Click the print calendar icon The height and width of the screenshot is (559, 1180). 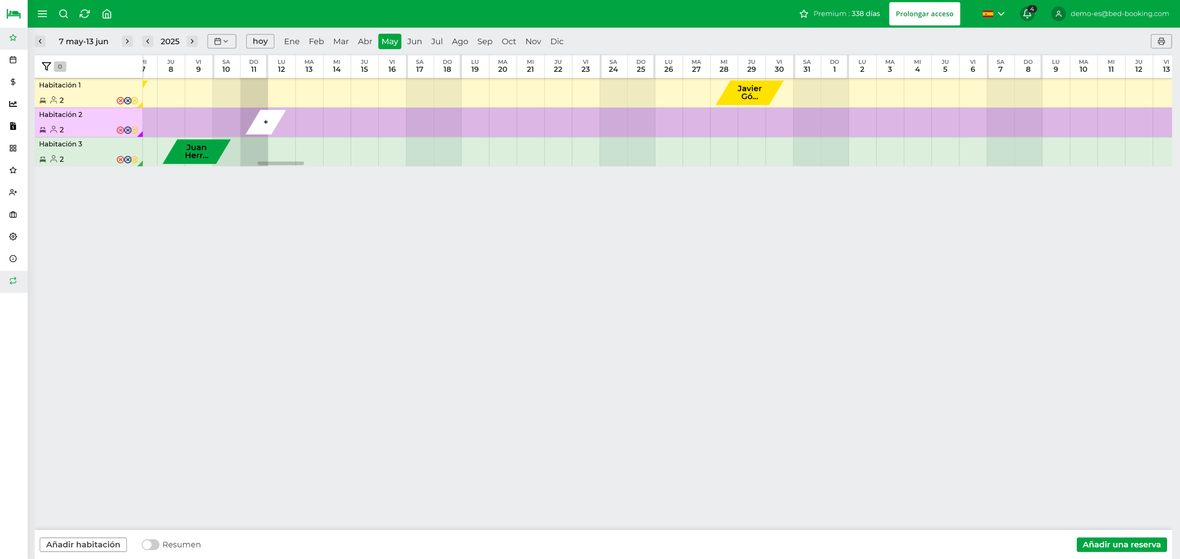point(1161,41)
